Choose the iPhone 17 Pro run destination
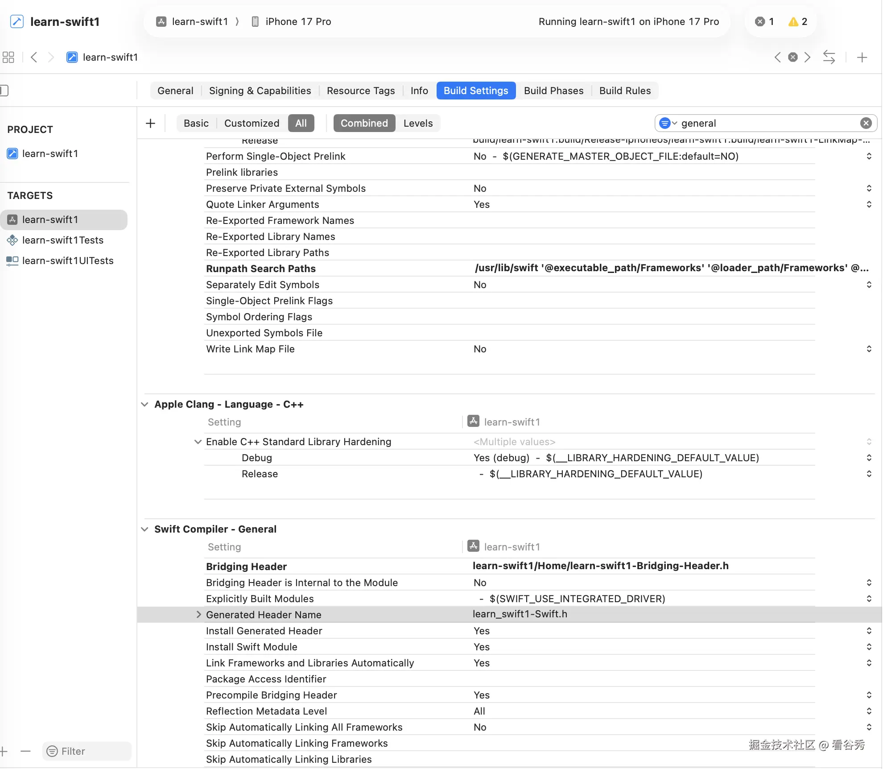 292,21
